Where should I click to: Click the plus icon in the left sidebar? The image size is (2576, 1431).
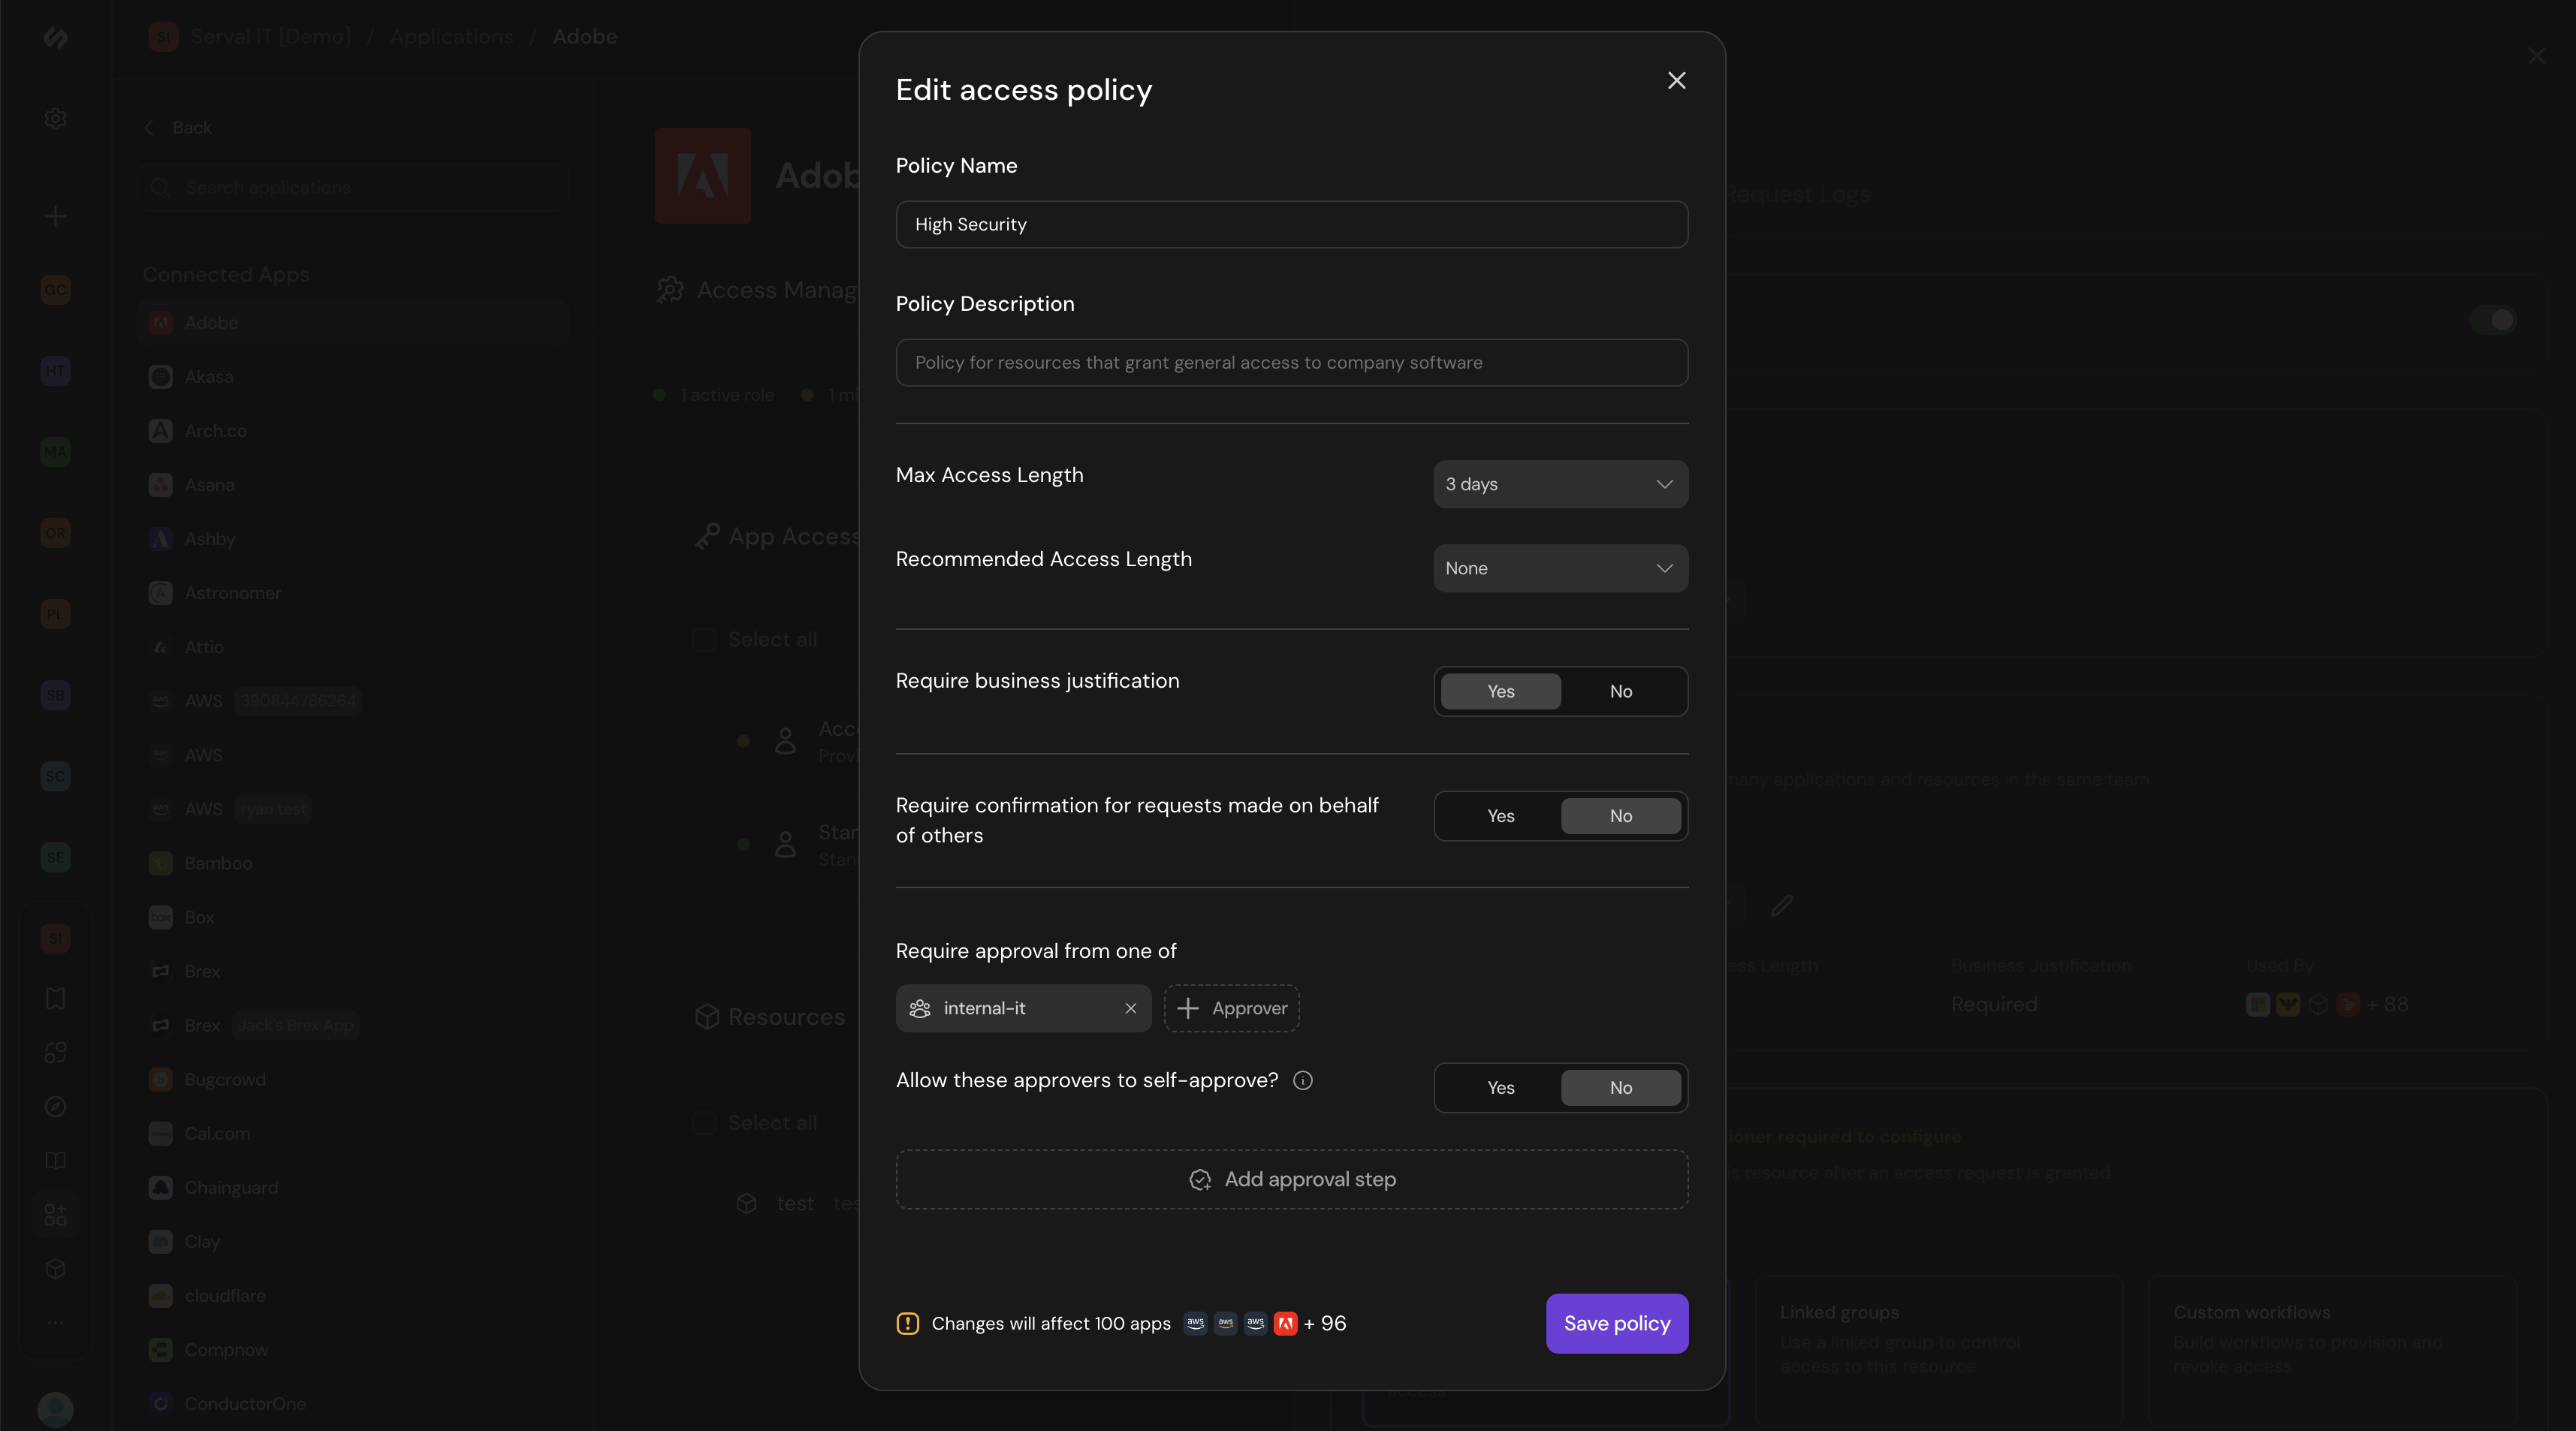(x=55, y=216)
